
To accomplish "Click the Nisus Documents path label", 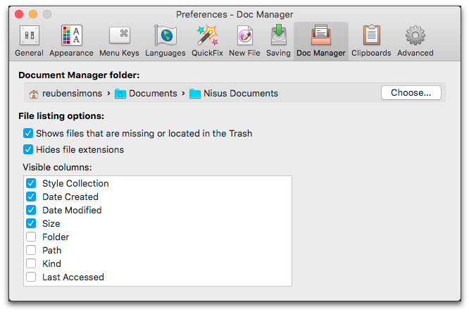I will tap(241, 94).
